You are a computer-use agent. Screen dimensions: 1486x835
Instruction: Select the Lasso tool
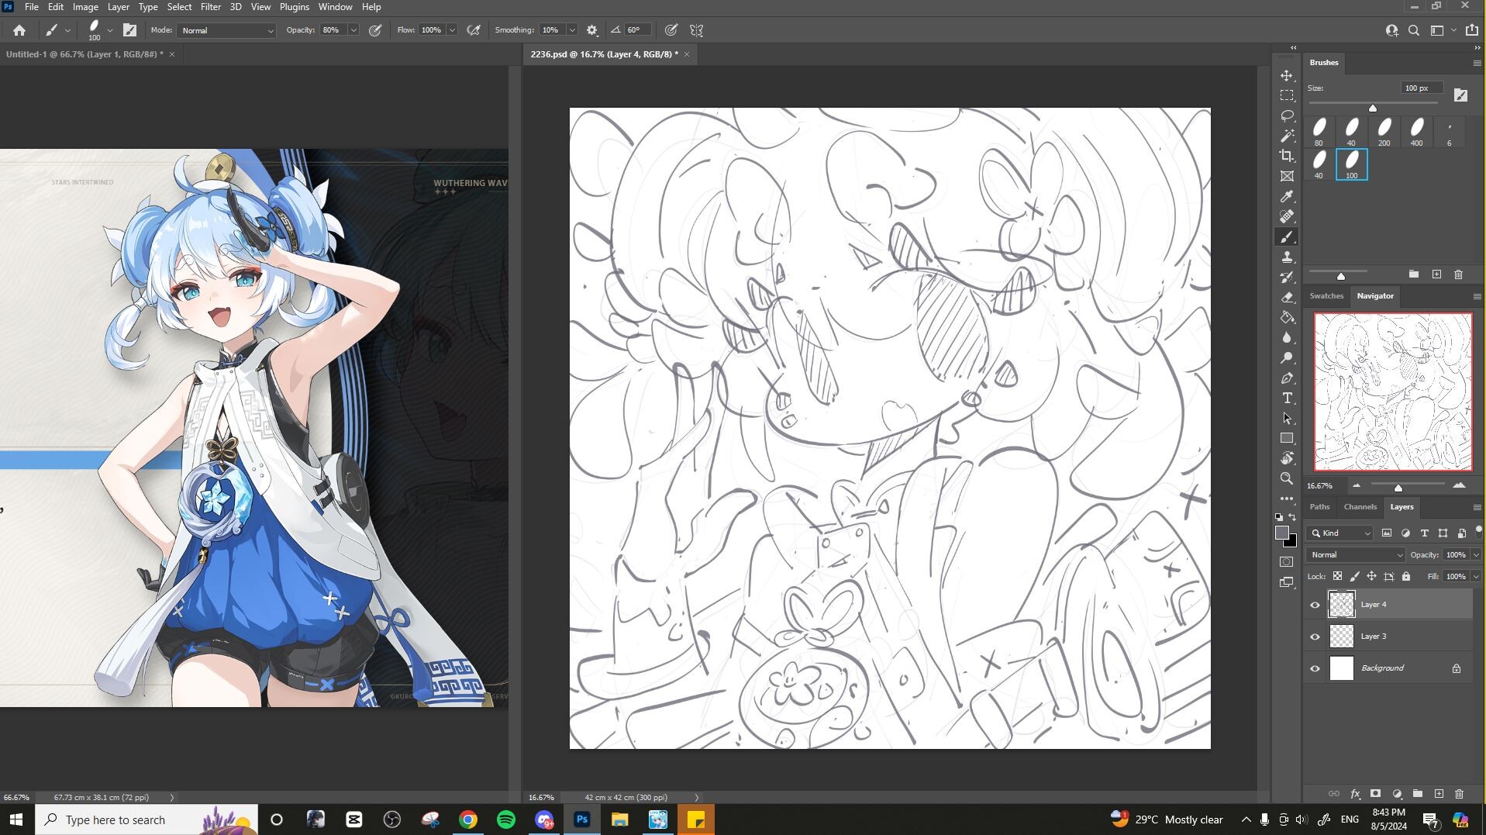pos(1287,116)
